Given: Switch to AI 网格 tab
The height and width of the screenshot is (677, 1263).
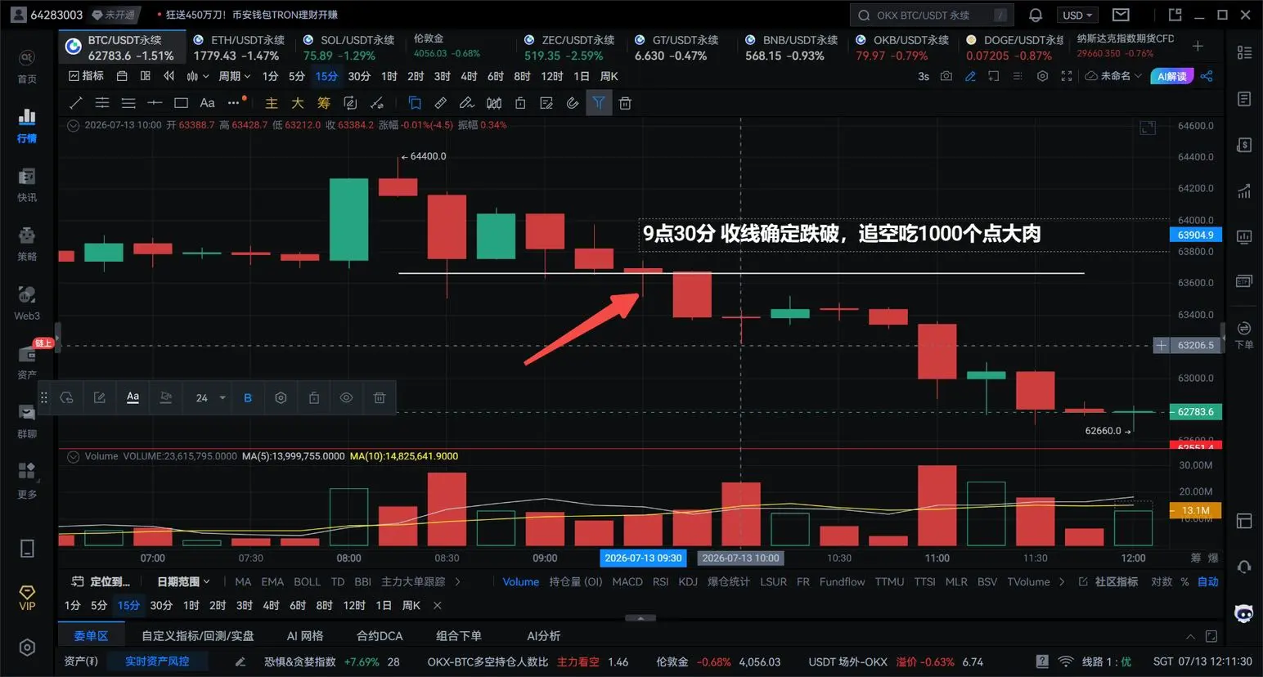Looking at the screenshot, I should (x=305, y=636).
